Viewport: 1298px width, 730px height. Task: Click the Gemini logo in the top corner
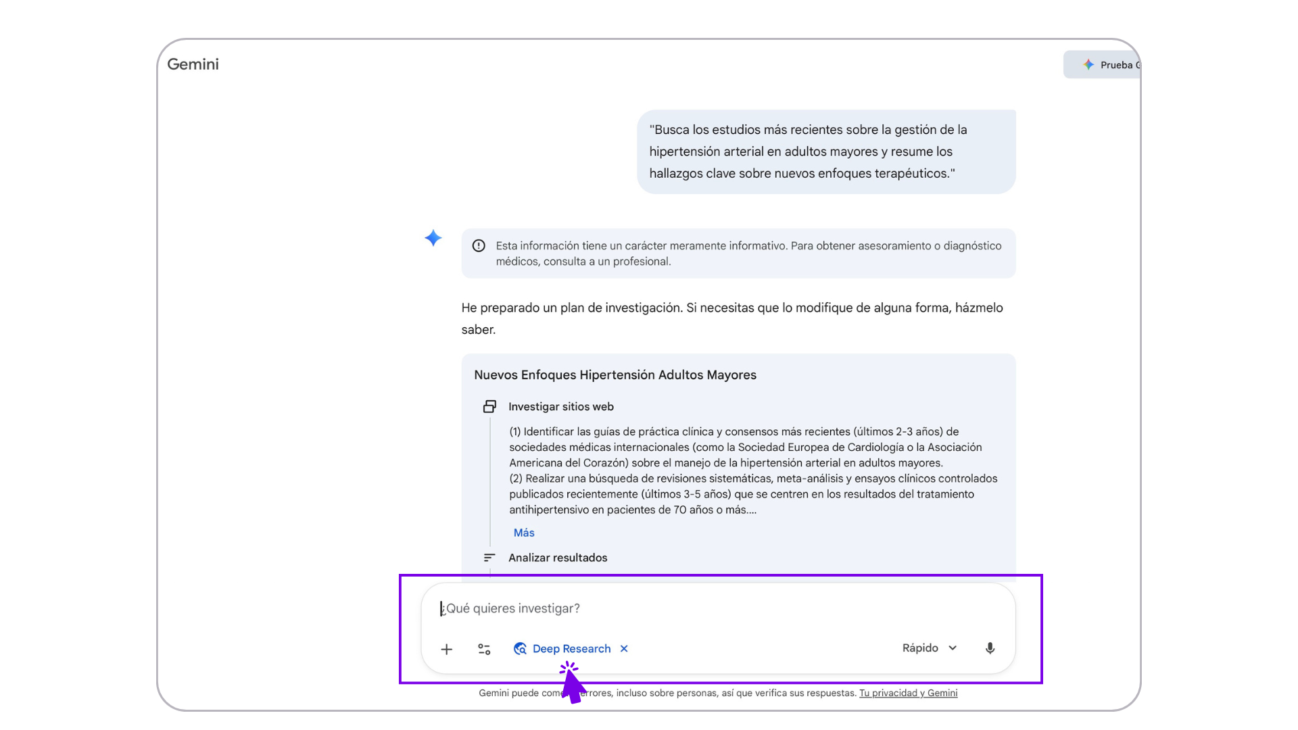193,64
